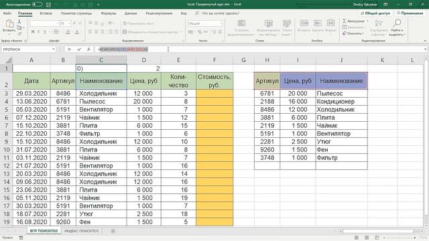Click the Borders grid icon
The image size is (429, 241).
pyautogui.click(x=56, y=32)
